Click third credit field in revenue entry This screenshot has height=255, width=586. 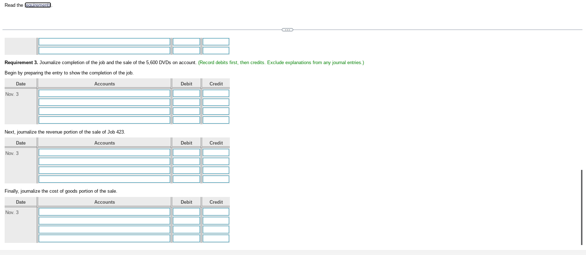point(216,170)
